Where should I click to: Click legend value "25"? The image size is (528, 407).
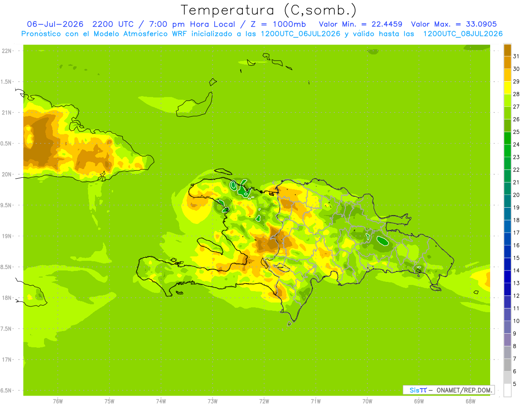[x=517, y=132]
